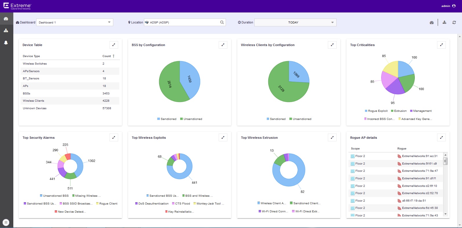The width and height of the screenshot is (462, 228).
Task: Maximize the Rogue AP details widget
Action: point(441,138)
